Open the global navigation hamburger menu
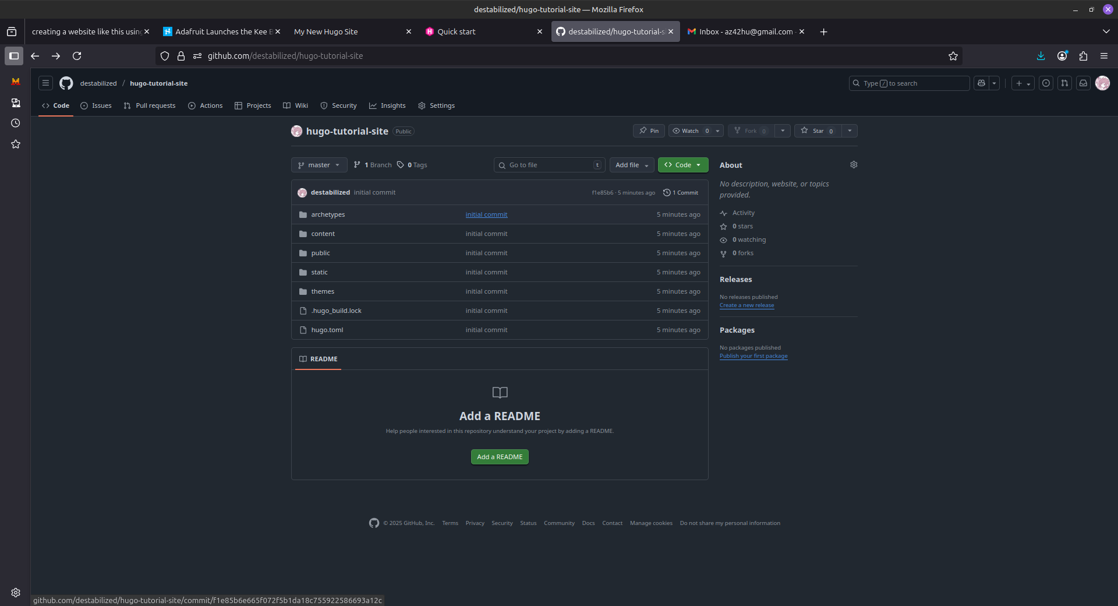This screenshot has height=606, width=1118. click(45, 83)
